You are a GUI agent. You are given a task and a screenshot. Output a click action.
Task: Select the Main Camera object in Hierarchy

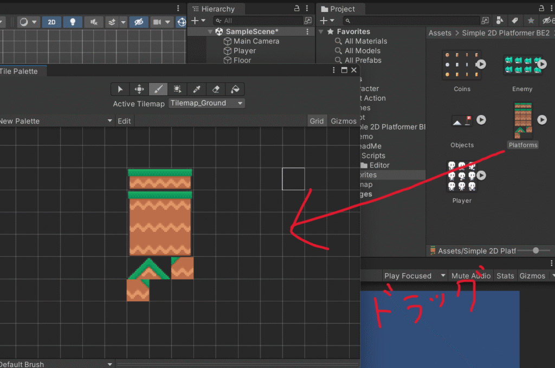tap(256, 41)
